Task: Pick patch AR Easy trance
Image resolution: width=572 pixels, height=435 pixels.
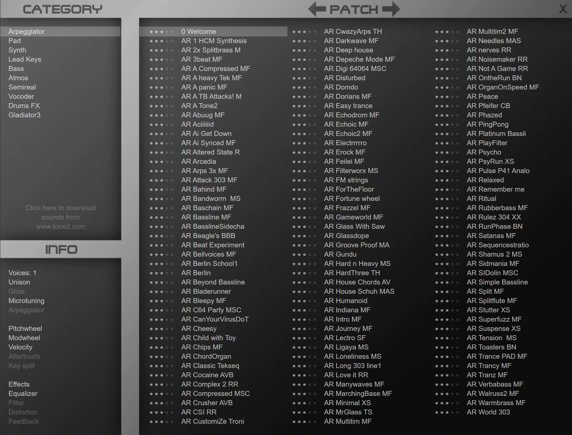Action: [348, 106]
